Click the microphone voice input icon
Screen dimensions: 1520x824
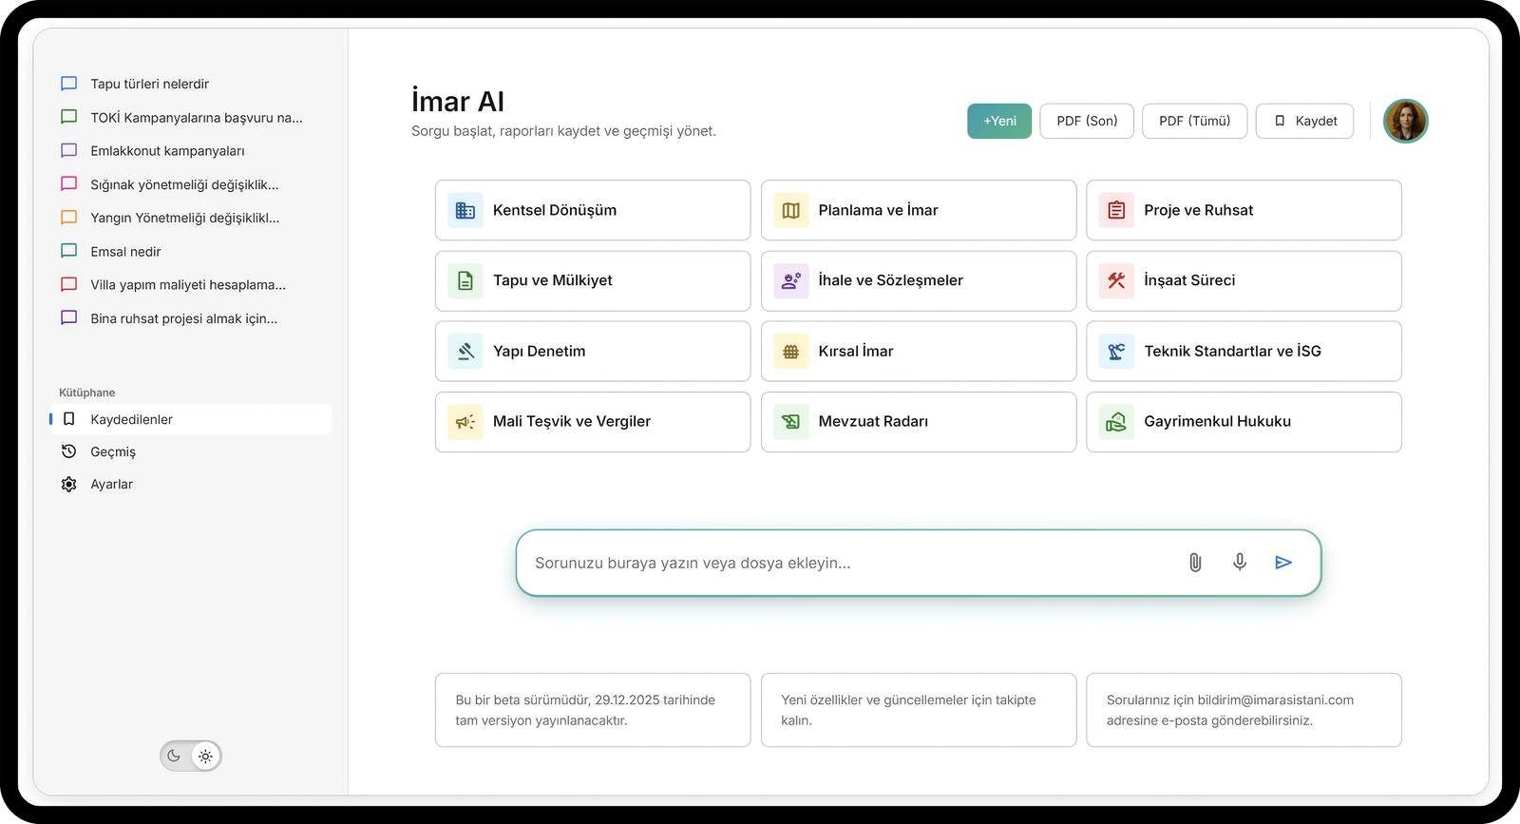point(1240,563)
